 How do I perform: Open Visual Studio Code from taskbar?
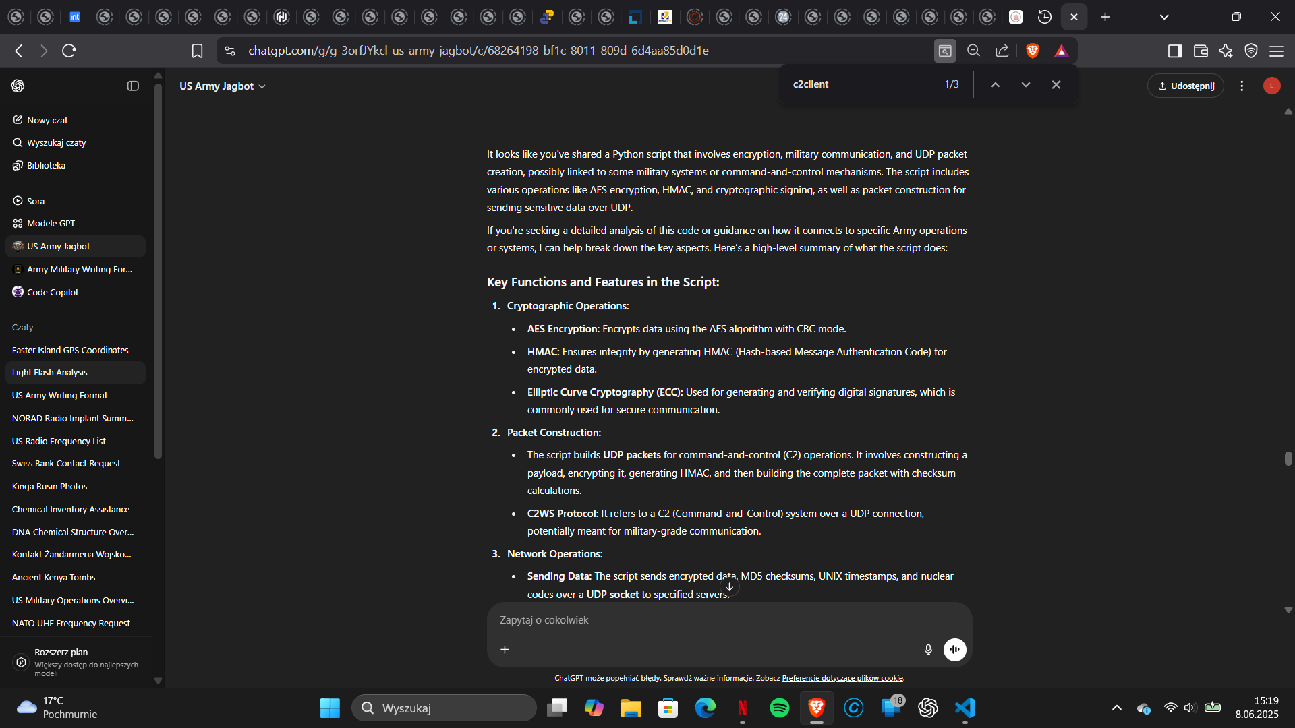point(965,708)
